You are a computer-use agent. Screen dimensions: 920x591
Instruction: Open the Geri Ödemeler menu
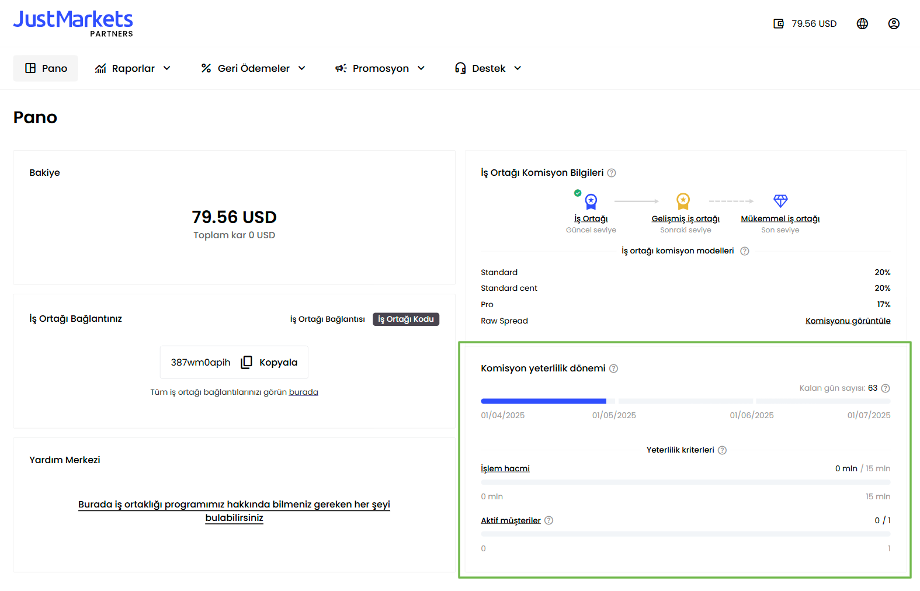(x=254, y=68)
